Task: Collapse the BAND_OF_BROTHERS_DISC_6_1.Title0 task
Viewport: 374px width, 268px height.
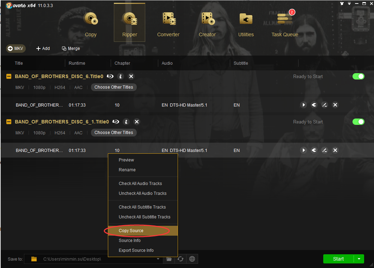Action: point(9,122)
